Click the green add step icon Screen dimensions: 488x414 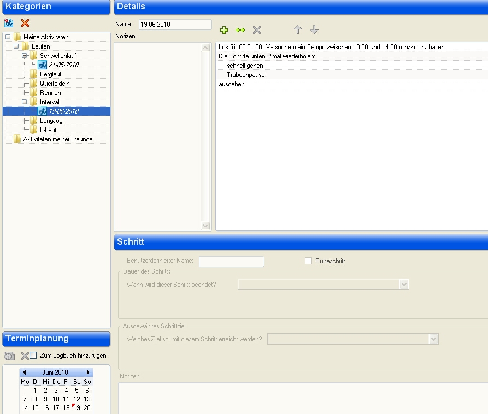224,30
